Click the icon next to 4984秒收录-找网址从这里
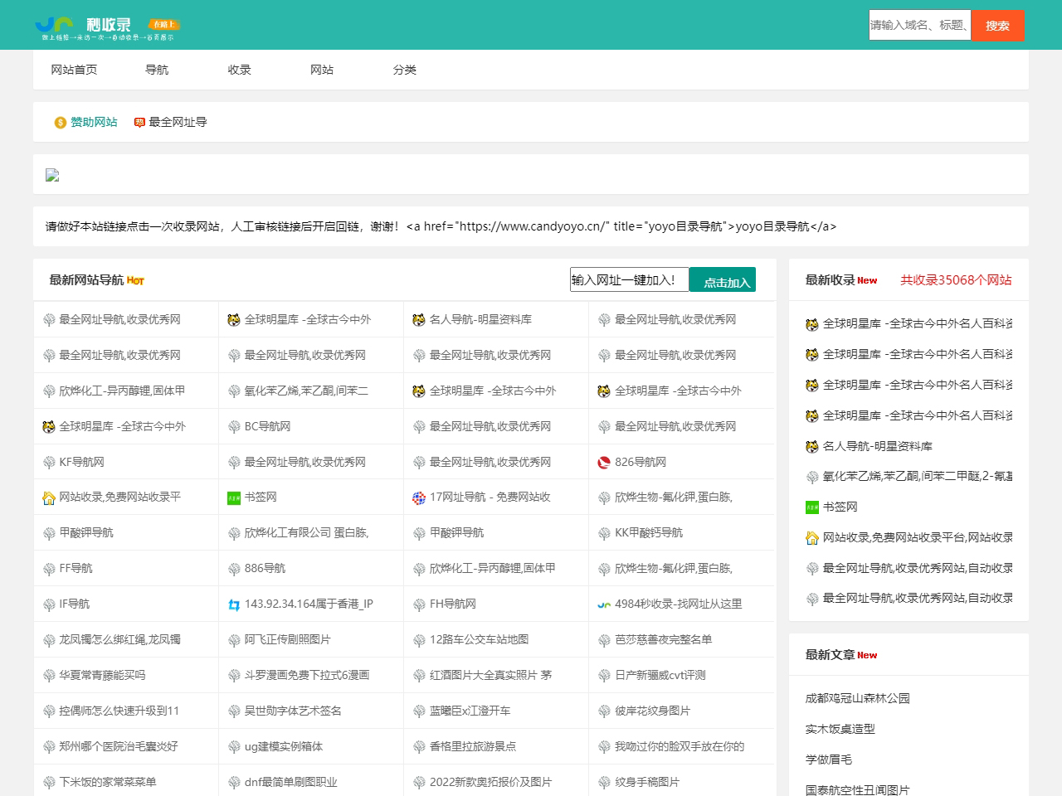Image resolution: width=1062 pixels, height=796 pixels. (604, 604)
